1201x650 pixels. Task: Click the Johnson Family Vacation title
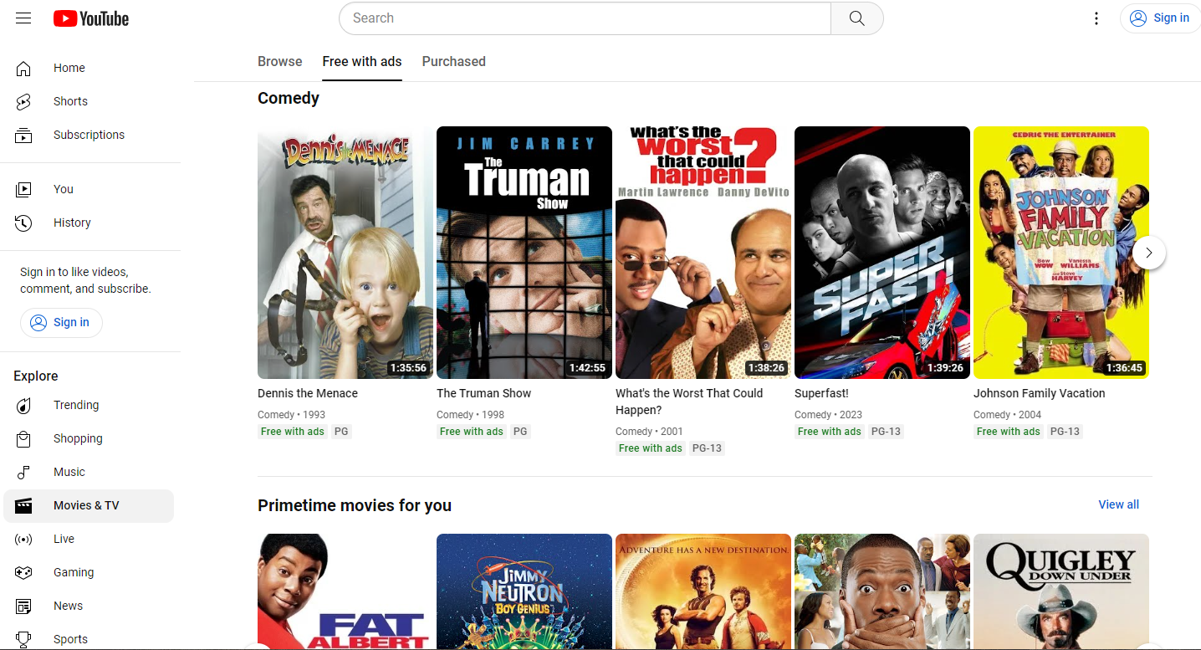pos(1040,393)
